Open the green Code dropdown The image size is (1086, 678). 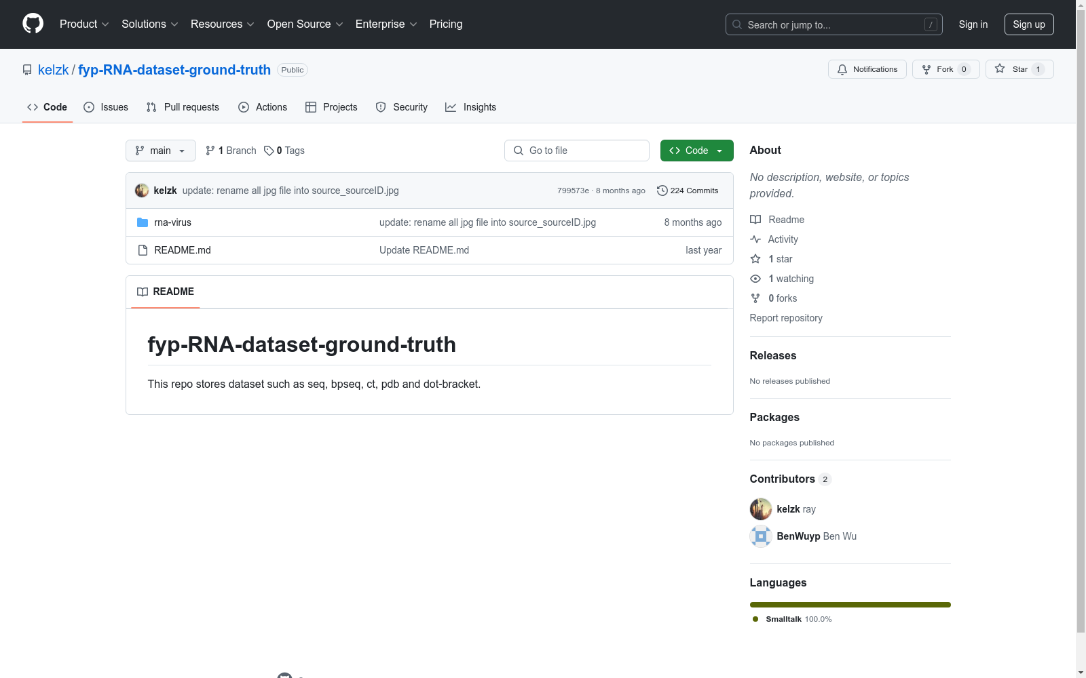click(x=696, y=151)
